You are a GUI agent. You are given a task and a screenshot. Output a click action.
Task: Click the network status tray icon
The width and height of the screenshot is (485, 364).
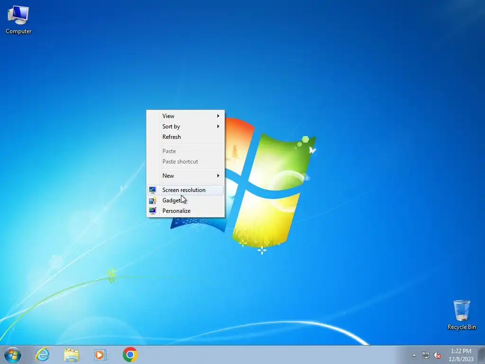pos(426,355)
